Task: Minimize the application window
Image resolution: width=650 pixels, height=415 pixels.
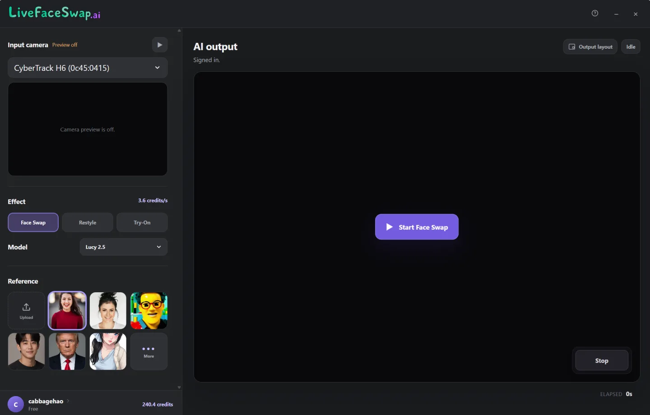Action: click(x=616, y=14)
